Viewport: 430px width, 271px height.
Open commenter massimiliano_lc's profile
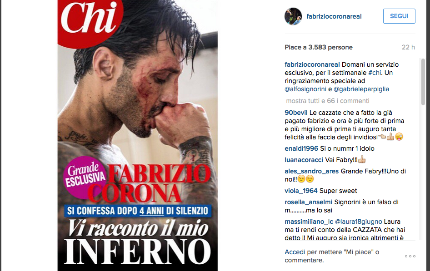click(309, 222)
